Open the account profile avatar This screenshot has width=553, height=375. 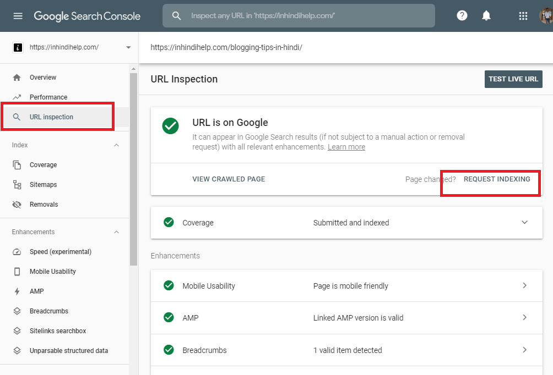tap(546, 16)
